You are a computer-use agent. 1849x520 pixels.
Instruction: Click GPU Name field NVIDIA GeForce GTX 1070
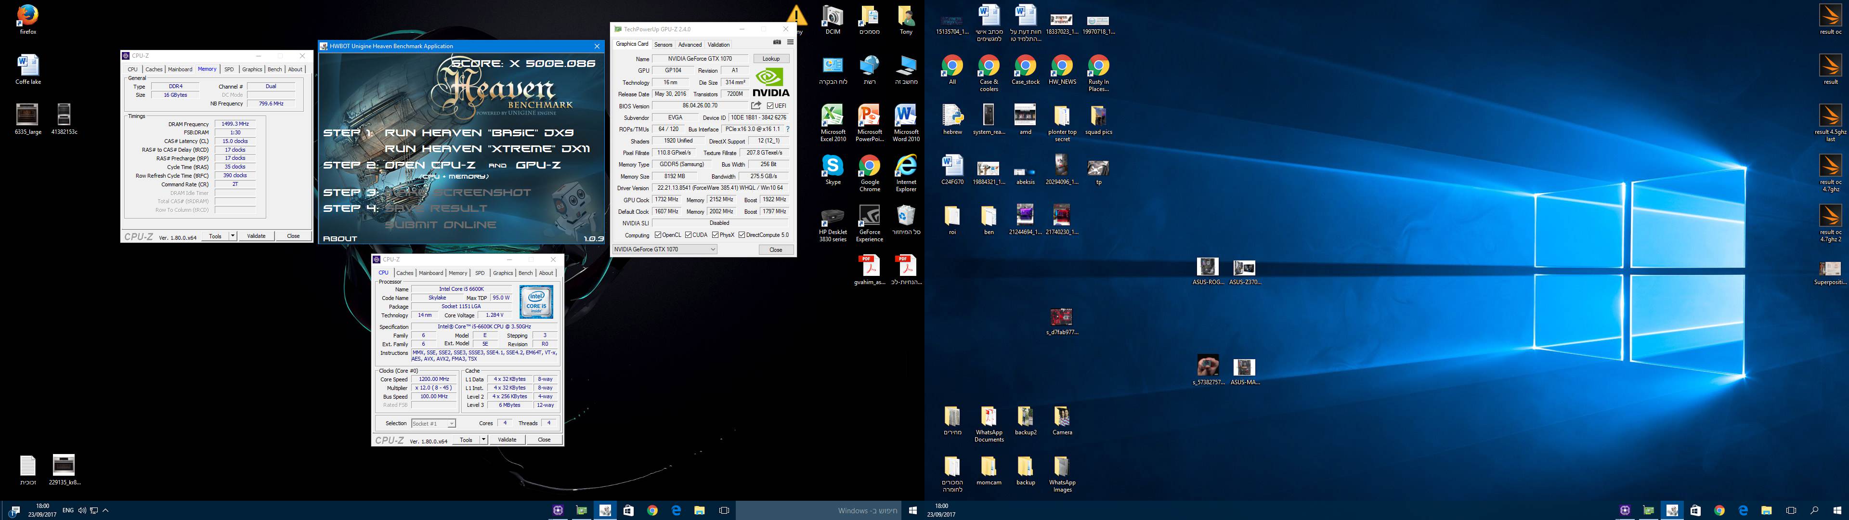[701, 59]
